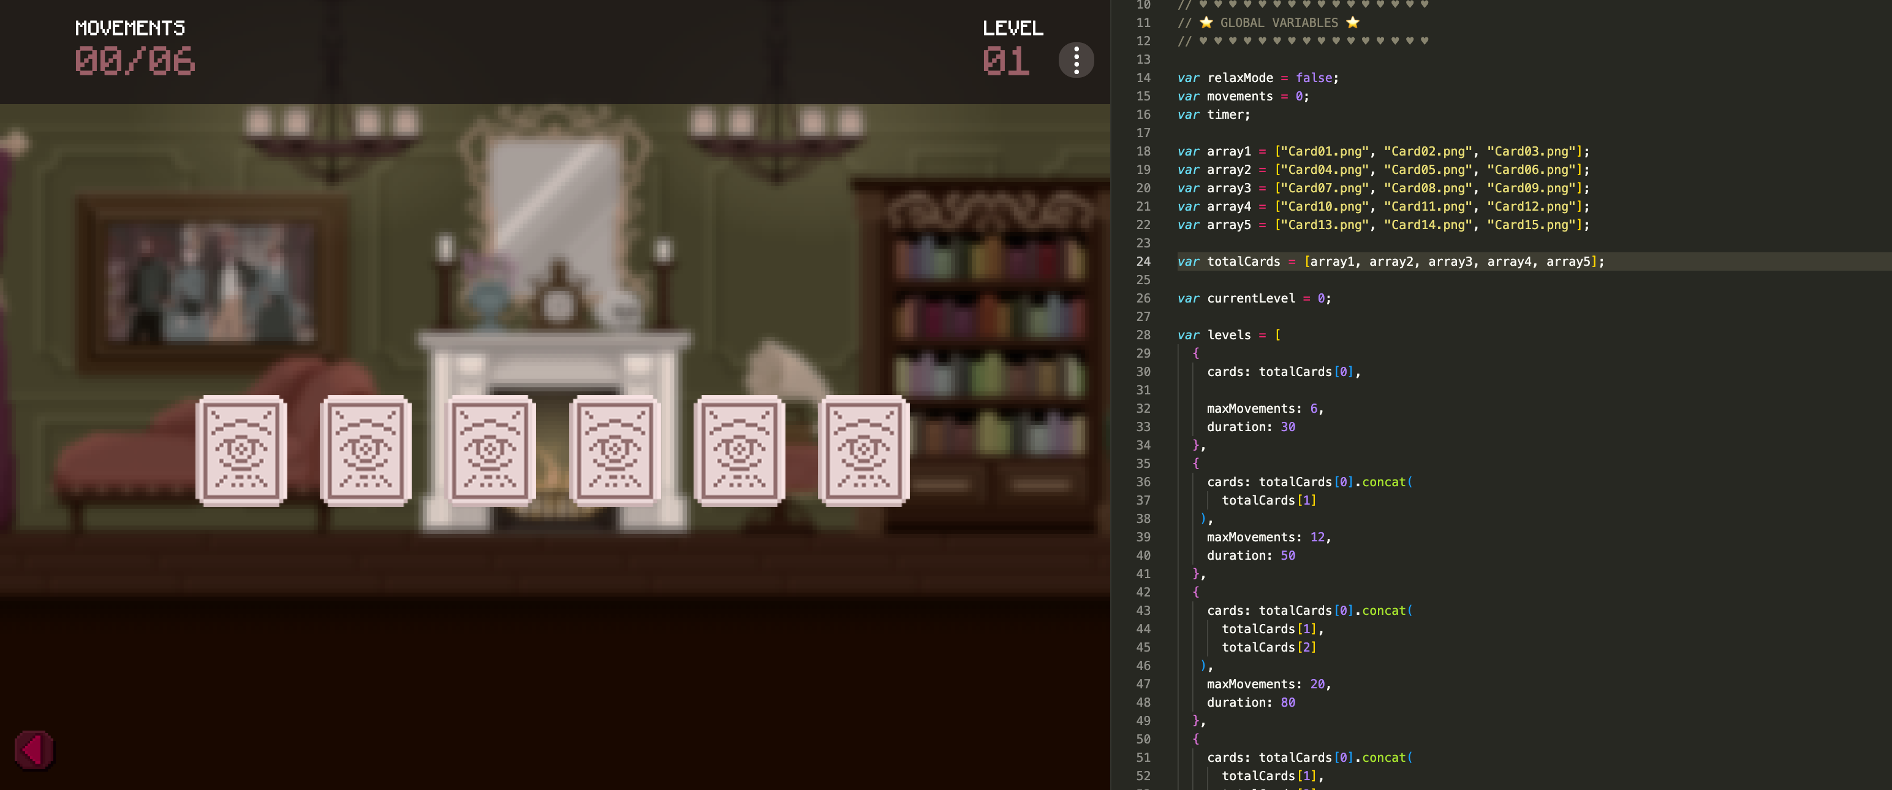Click the relaxMode variable name

coord(1240,78)
